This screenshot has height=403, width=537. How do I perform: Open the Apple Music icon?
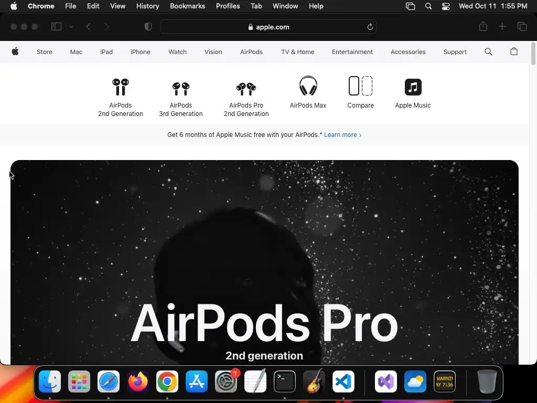coord(413,87)
